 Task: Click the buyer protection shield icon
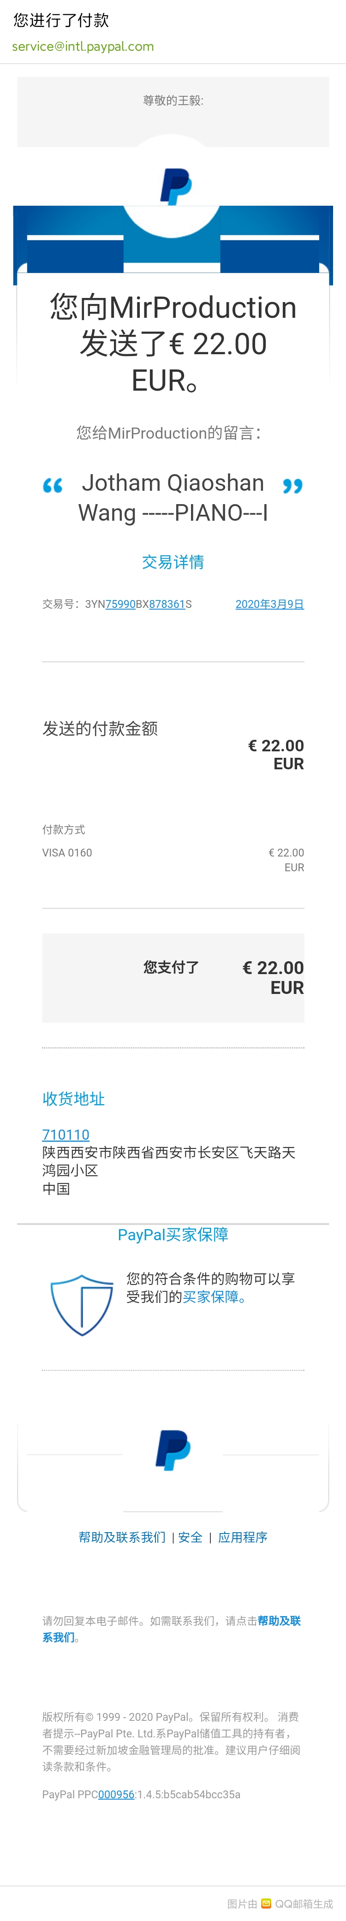81,1305
